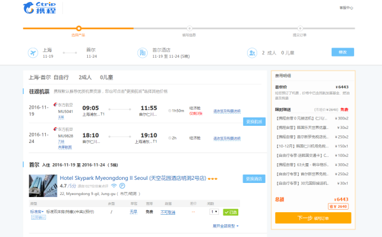
Task: Click the airplane icon beside 上海
Action: click(33, 53)
